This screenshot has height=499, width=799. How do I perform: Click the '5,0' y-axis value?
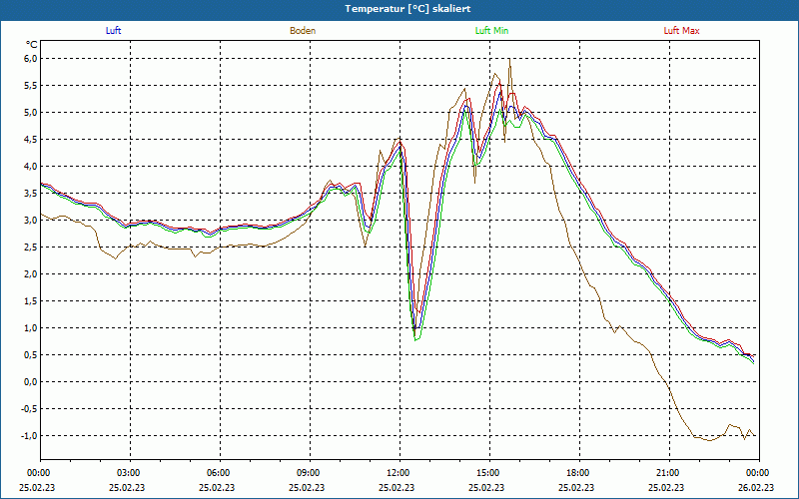[31, 113]
